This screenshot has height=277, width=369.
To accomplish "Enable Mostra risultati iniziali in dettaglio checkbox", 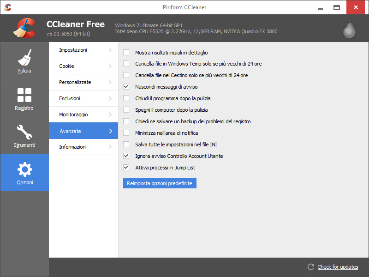I will coord(126,52).
